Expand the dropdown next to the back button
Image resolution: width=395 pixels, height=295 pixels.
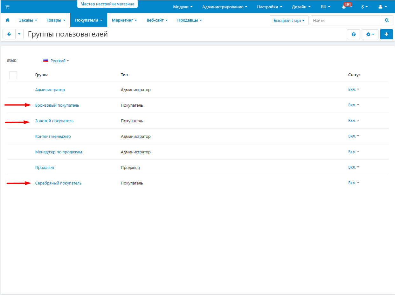[x=19, y=34]
